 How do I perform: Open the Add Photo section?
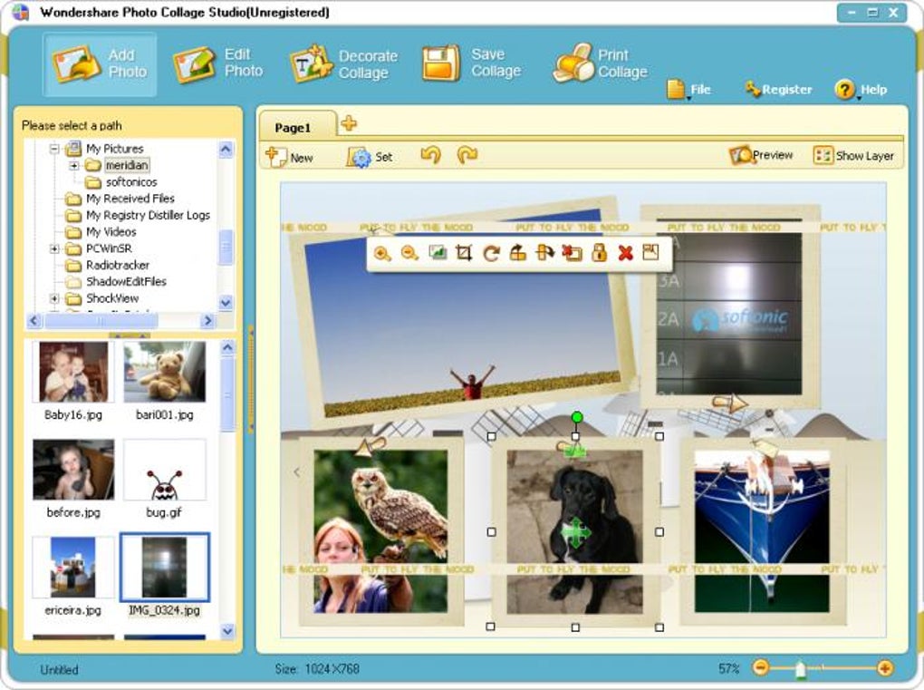click(x=100, y=64)
